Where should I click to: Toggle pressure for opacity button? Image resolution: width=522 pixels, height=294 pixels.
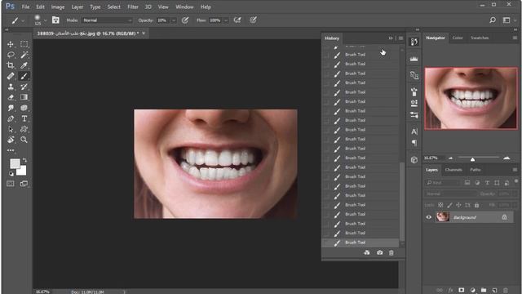[x=185, y=20]
